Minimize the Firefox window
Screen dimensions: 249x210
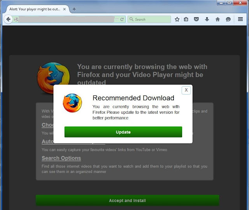pyautogui.click(x=221, y=3)
